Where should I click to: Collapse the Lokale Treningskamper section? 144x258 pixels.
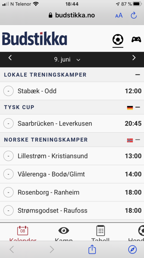click(x=138, y=75)
